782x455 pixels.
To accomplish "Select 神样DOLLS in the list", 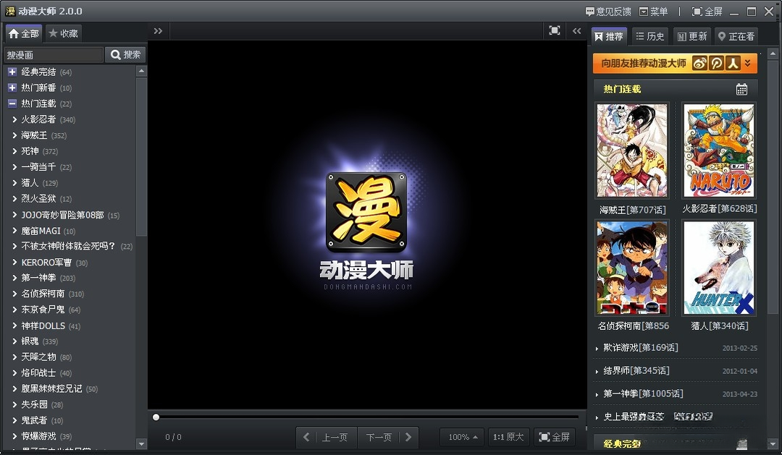I will pos(43,326).
